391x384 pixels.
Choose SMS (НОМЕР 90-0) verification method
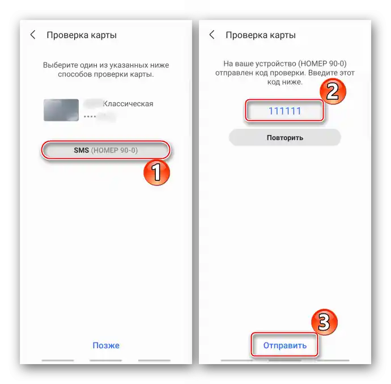(x=106, y=150)
